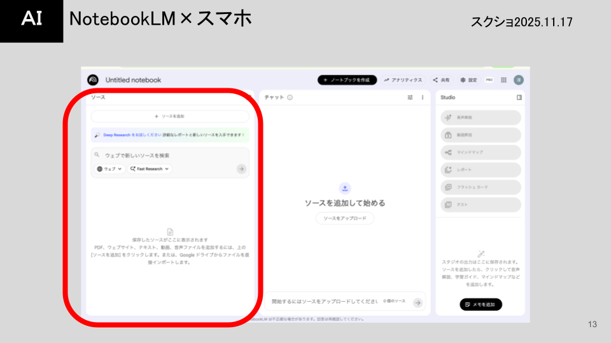
Task: Click the 共有 share button
Action: pyautogui.click(x=441, y=80)
